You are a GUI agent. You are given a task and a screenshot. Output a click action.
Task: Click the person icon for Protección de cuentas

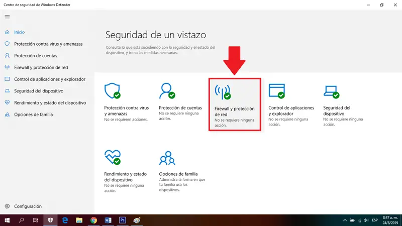(7, 56)
